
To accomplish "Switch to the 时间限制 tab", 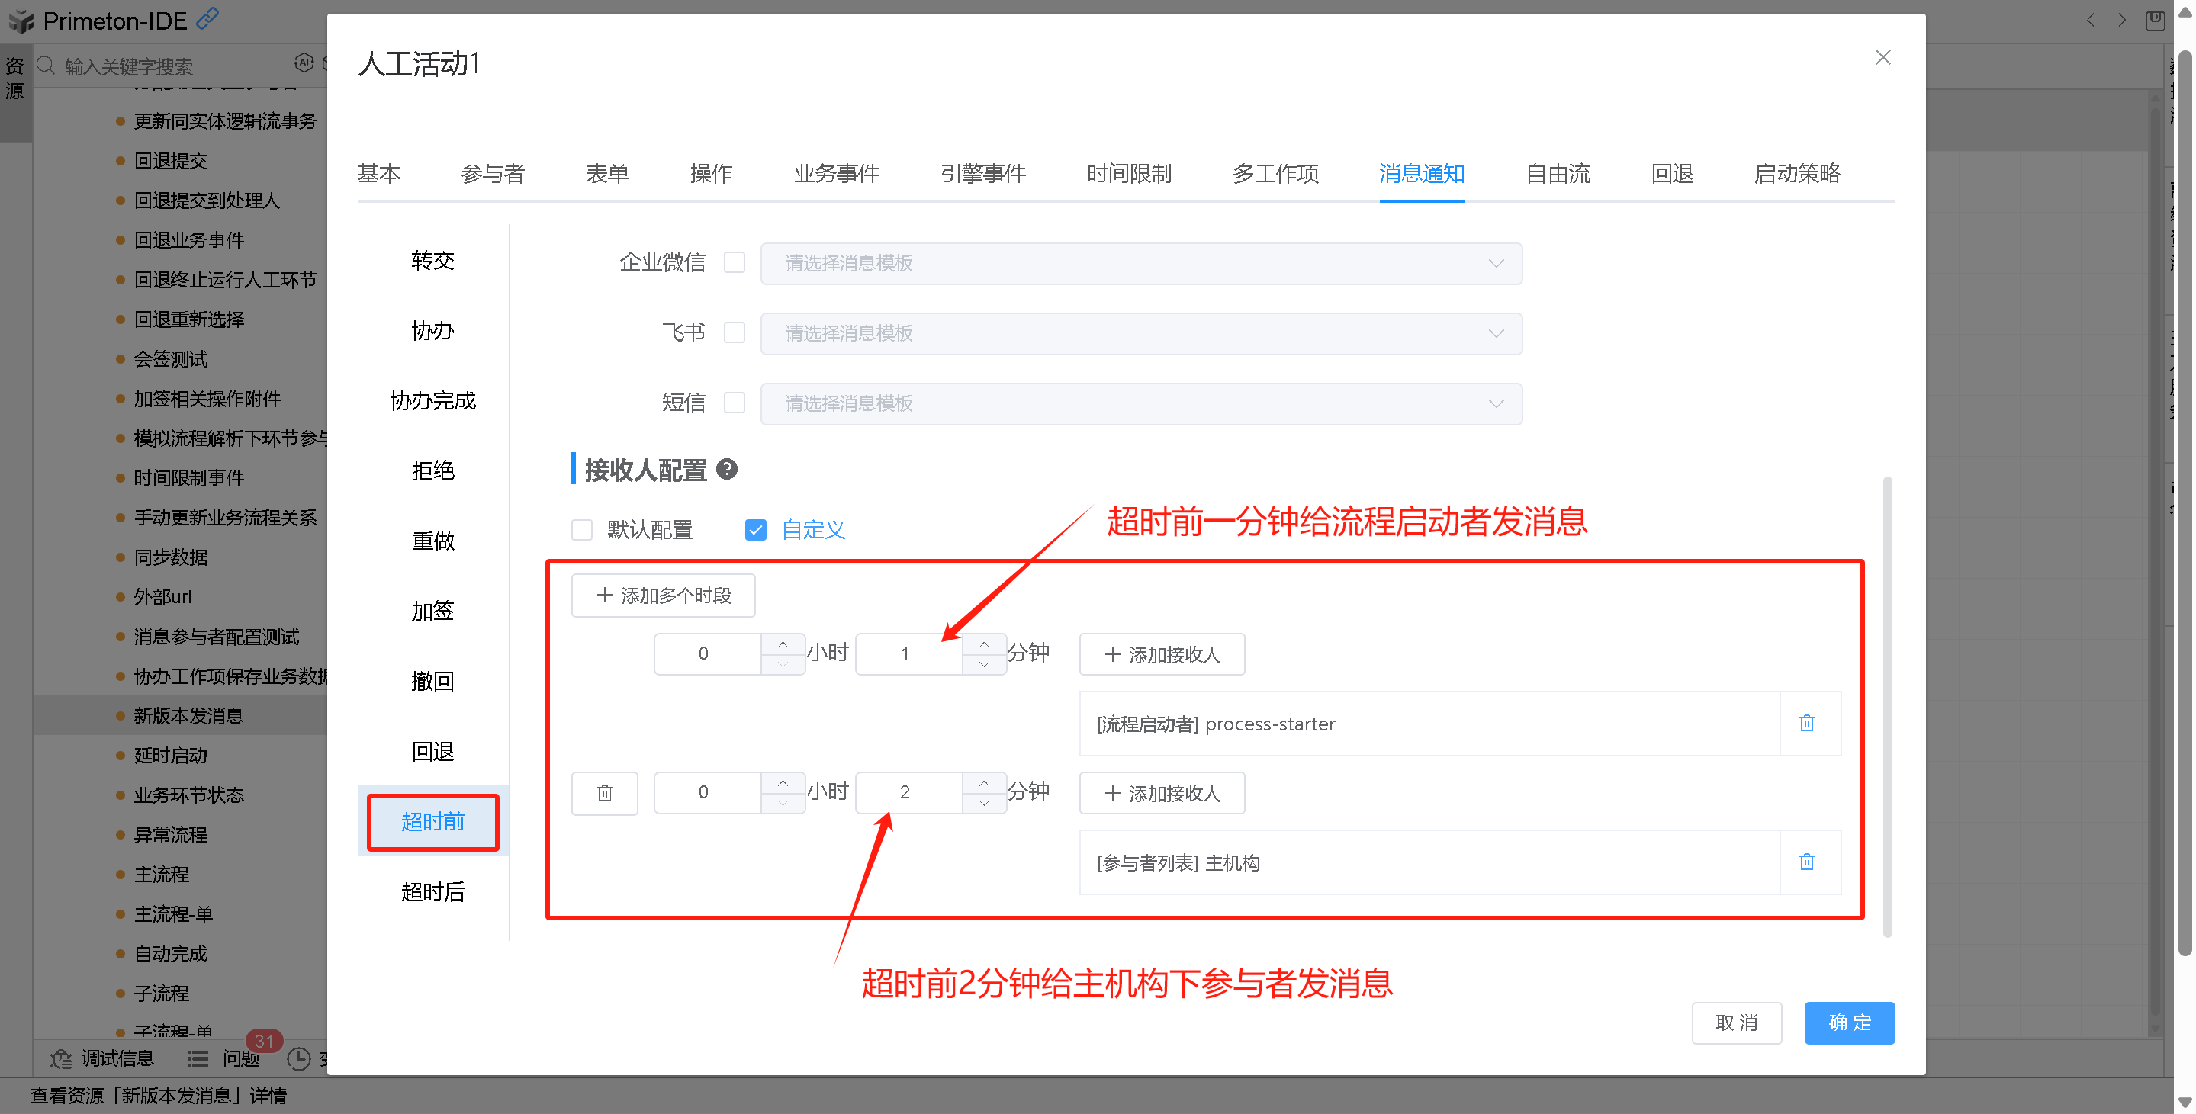I will pyautogui.click(x=1129, y=174).
